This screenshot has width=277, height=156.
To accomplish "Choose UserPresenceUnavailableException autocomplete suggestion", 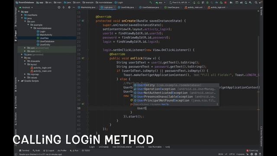I will (176, 97).
